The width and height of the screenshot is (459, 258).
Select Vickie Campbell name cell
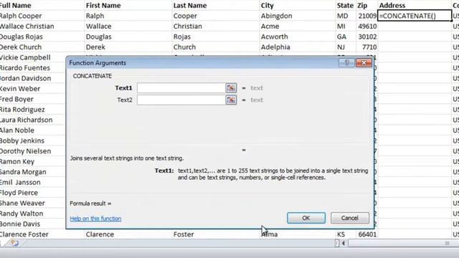pos(33,57)
